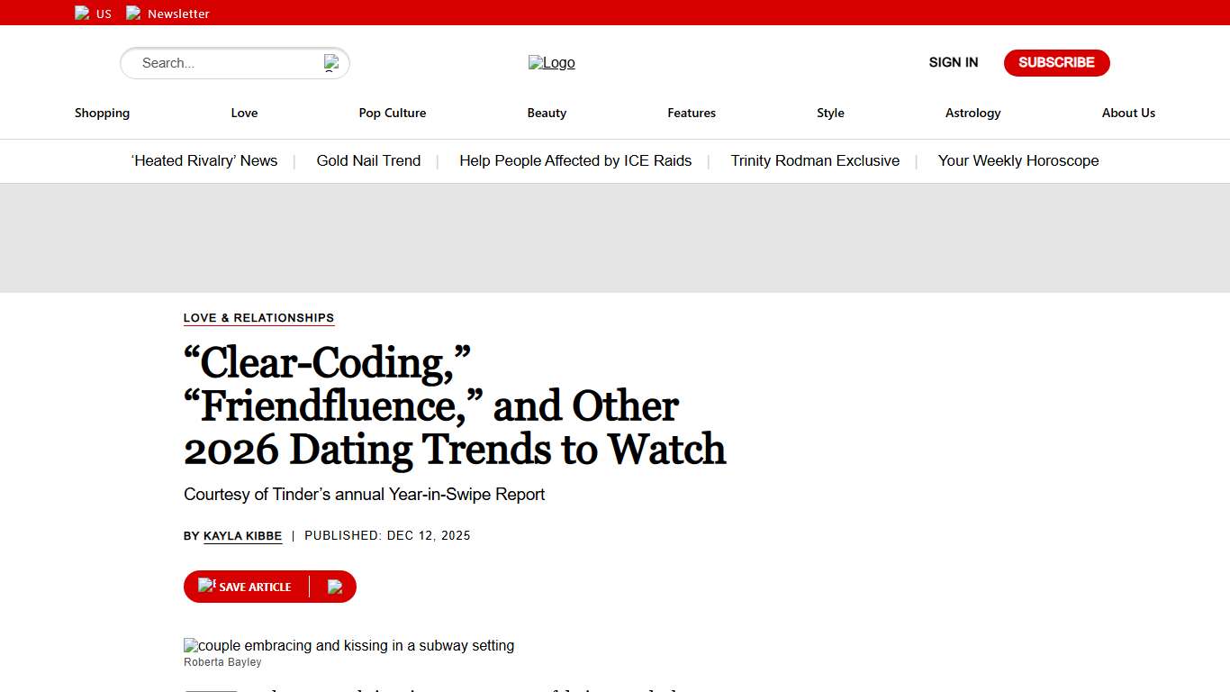Screen dimensions: 1230x692
Task: Click the site Logo to go home
Action: (551, 62)
